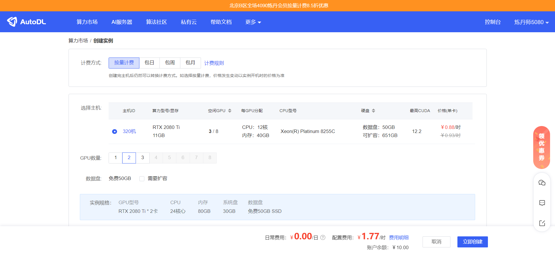
Task: Click the 每GPU分配 column header
Action: [x=252, y=111]
